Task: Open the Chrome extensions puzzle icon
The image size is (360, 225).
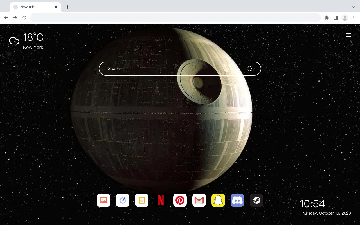Action: pos(327,18)
